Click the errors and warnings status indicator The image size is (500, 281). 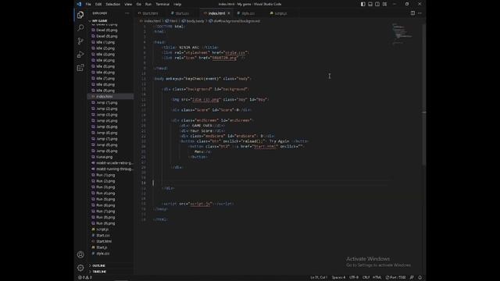pos(85,278)
